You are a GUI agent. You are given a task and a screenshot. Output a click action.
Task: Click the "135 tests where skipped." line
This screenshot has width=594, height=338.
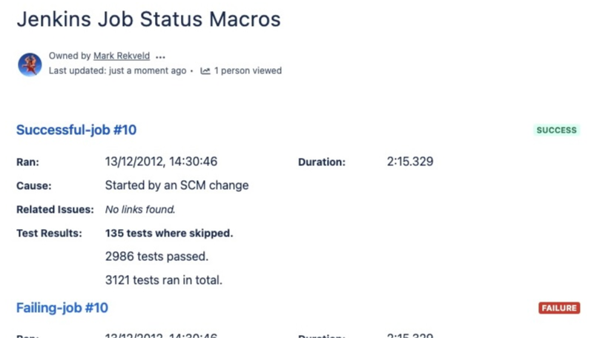click(169, 233)
